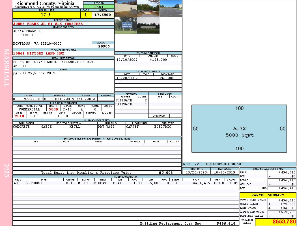Click the PARCEL SUMMARY header
Viewport: 297px width, 226px height.
click(268, 195)
